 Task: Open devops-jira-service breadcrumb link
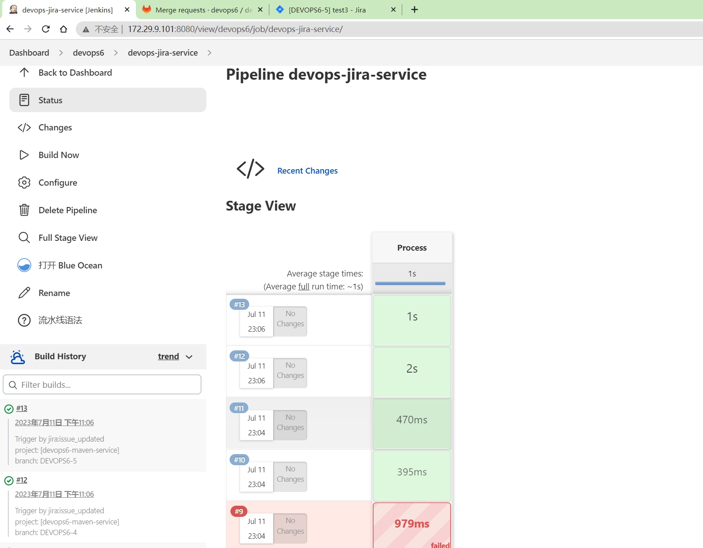pyautogui.click(x=163, y=53)
